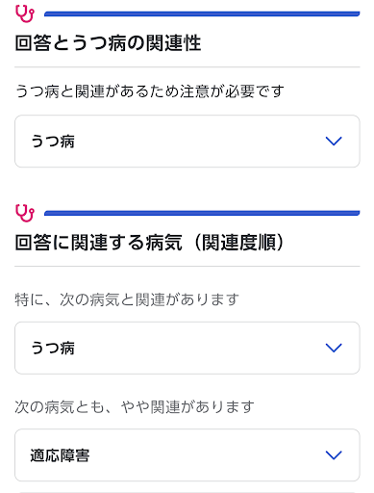Open the うつ病 card in the 関連性 section

(187, 142)
